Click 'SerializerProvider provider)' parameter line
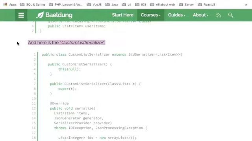The image size is (252, 141). pyautogui.click(x=83, y=123)
